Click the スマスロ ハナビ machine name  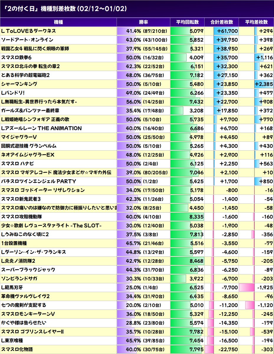(17, 164)
